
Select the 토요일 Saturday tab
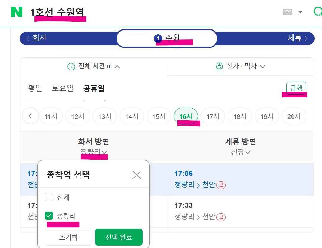[63, 88]
